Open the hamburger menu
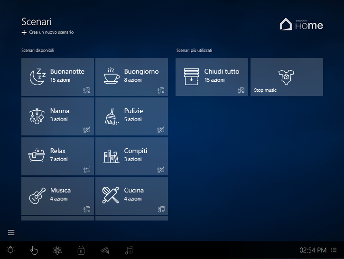 (x=11, y=233)
